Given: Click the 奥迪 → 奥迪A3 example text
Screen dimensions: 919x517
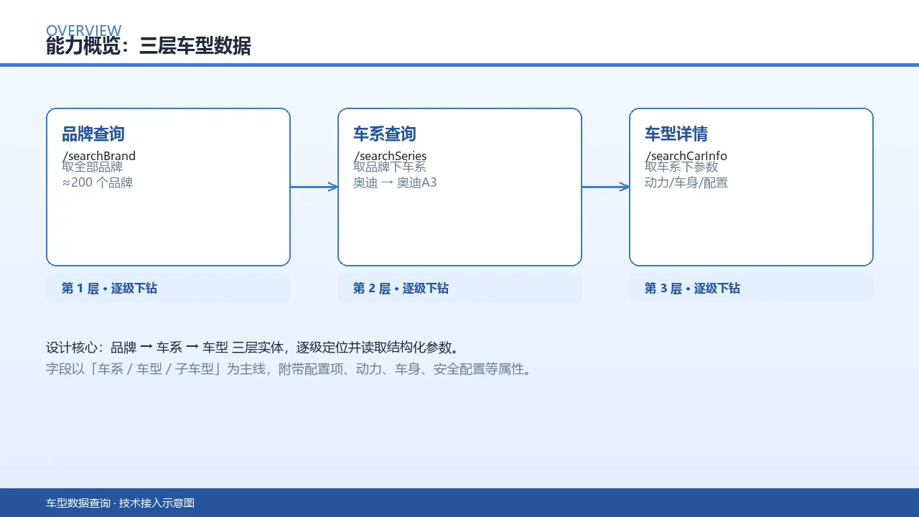Looking at the screenshot, I should point(395,182).
